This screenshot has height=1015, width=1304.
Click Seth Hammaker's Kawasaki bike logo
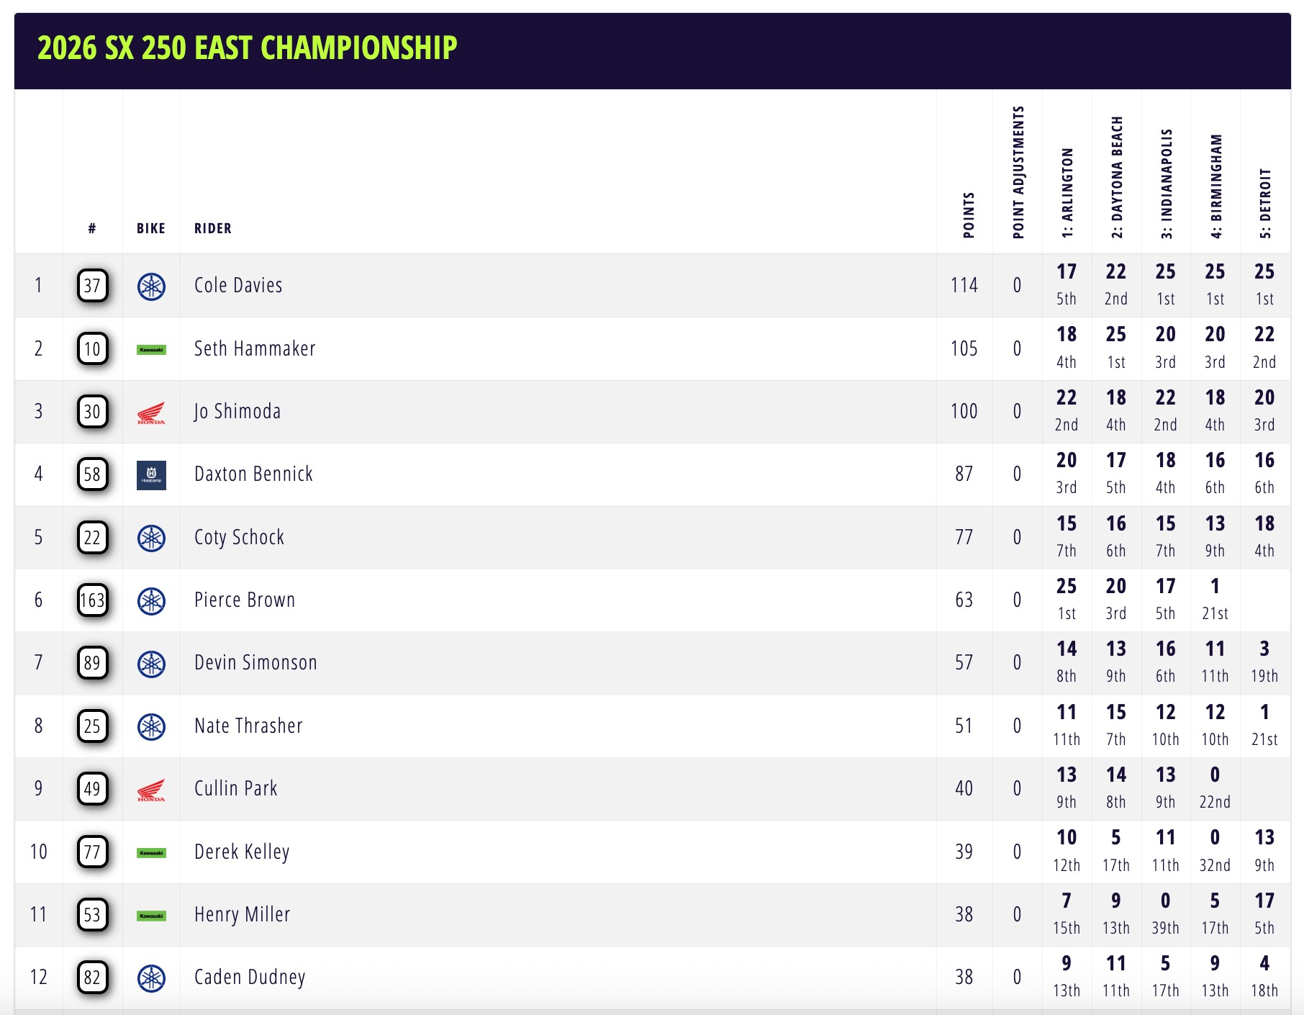pos(151,350)
